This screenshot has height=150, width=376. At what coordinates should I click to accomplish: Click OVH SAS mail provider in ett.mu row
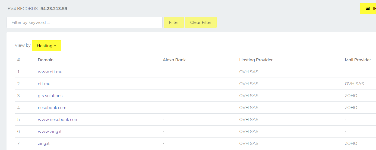point(354,84)
